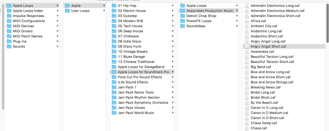Screen dimensions: 329x131
Task: Click the Chase.caf audio file icon
Action: tap(247, 128)
